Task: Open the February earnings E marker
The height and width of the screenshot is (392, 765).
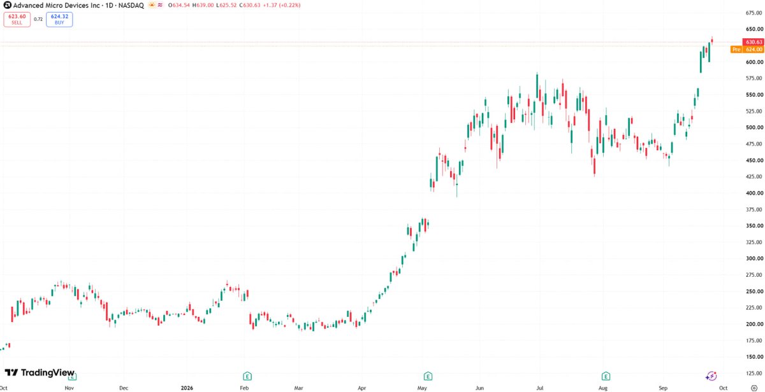Action: pyautogui.click(x=246, y=376)
